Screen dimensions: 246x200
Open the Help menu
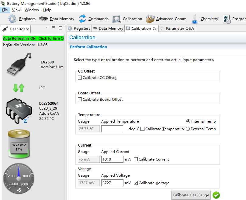click(x=47, y=10)
